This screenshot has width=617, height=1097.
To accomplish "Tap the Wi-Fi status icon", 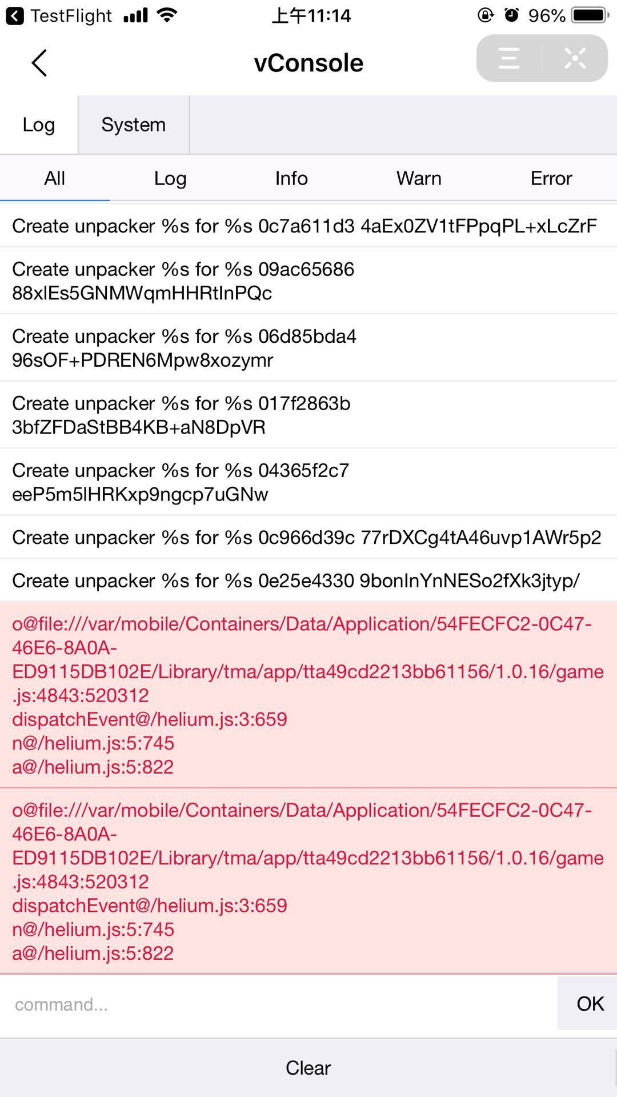I will click(x=167, y=15).
